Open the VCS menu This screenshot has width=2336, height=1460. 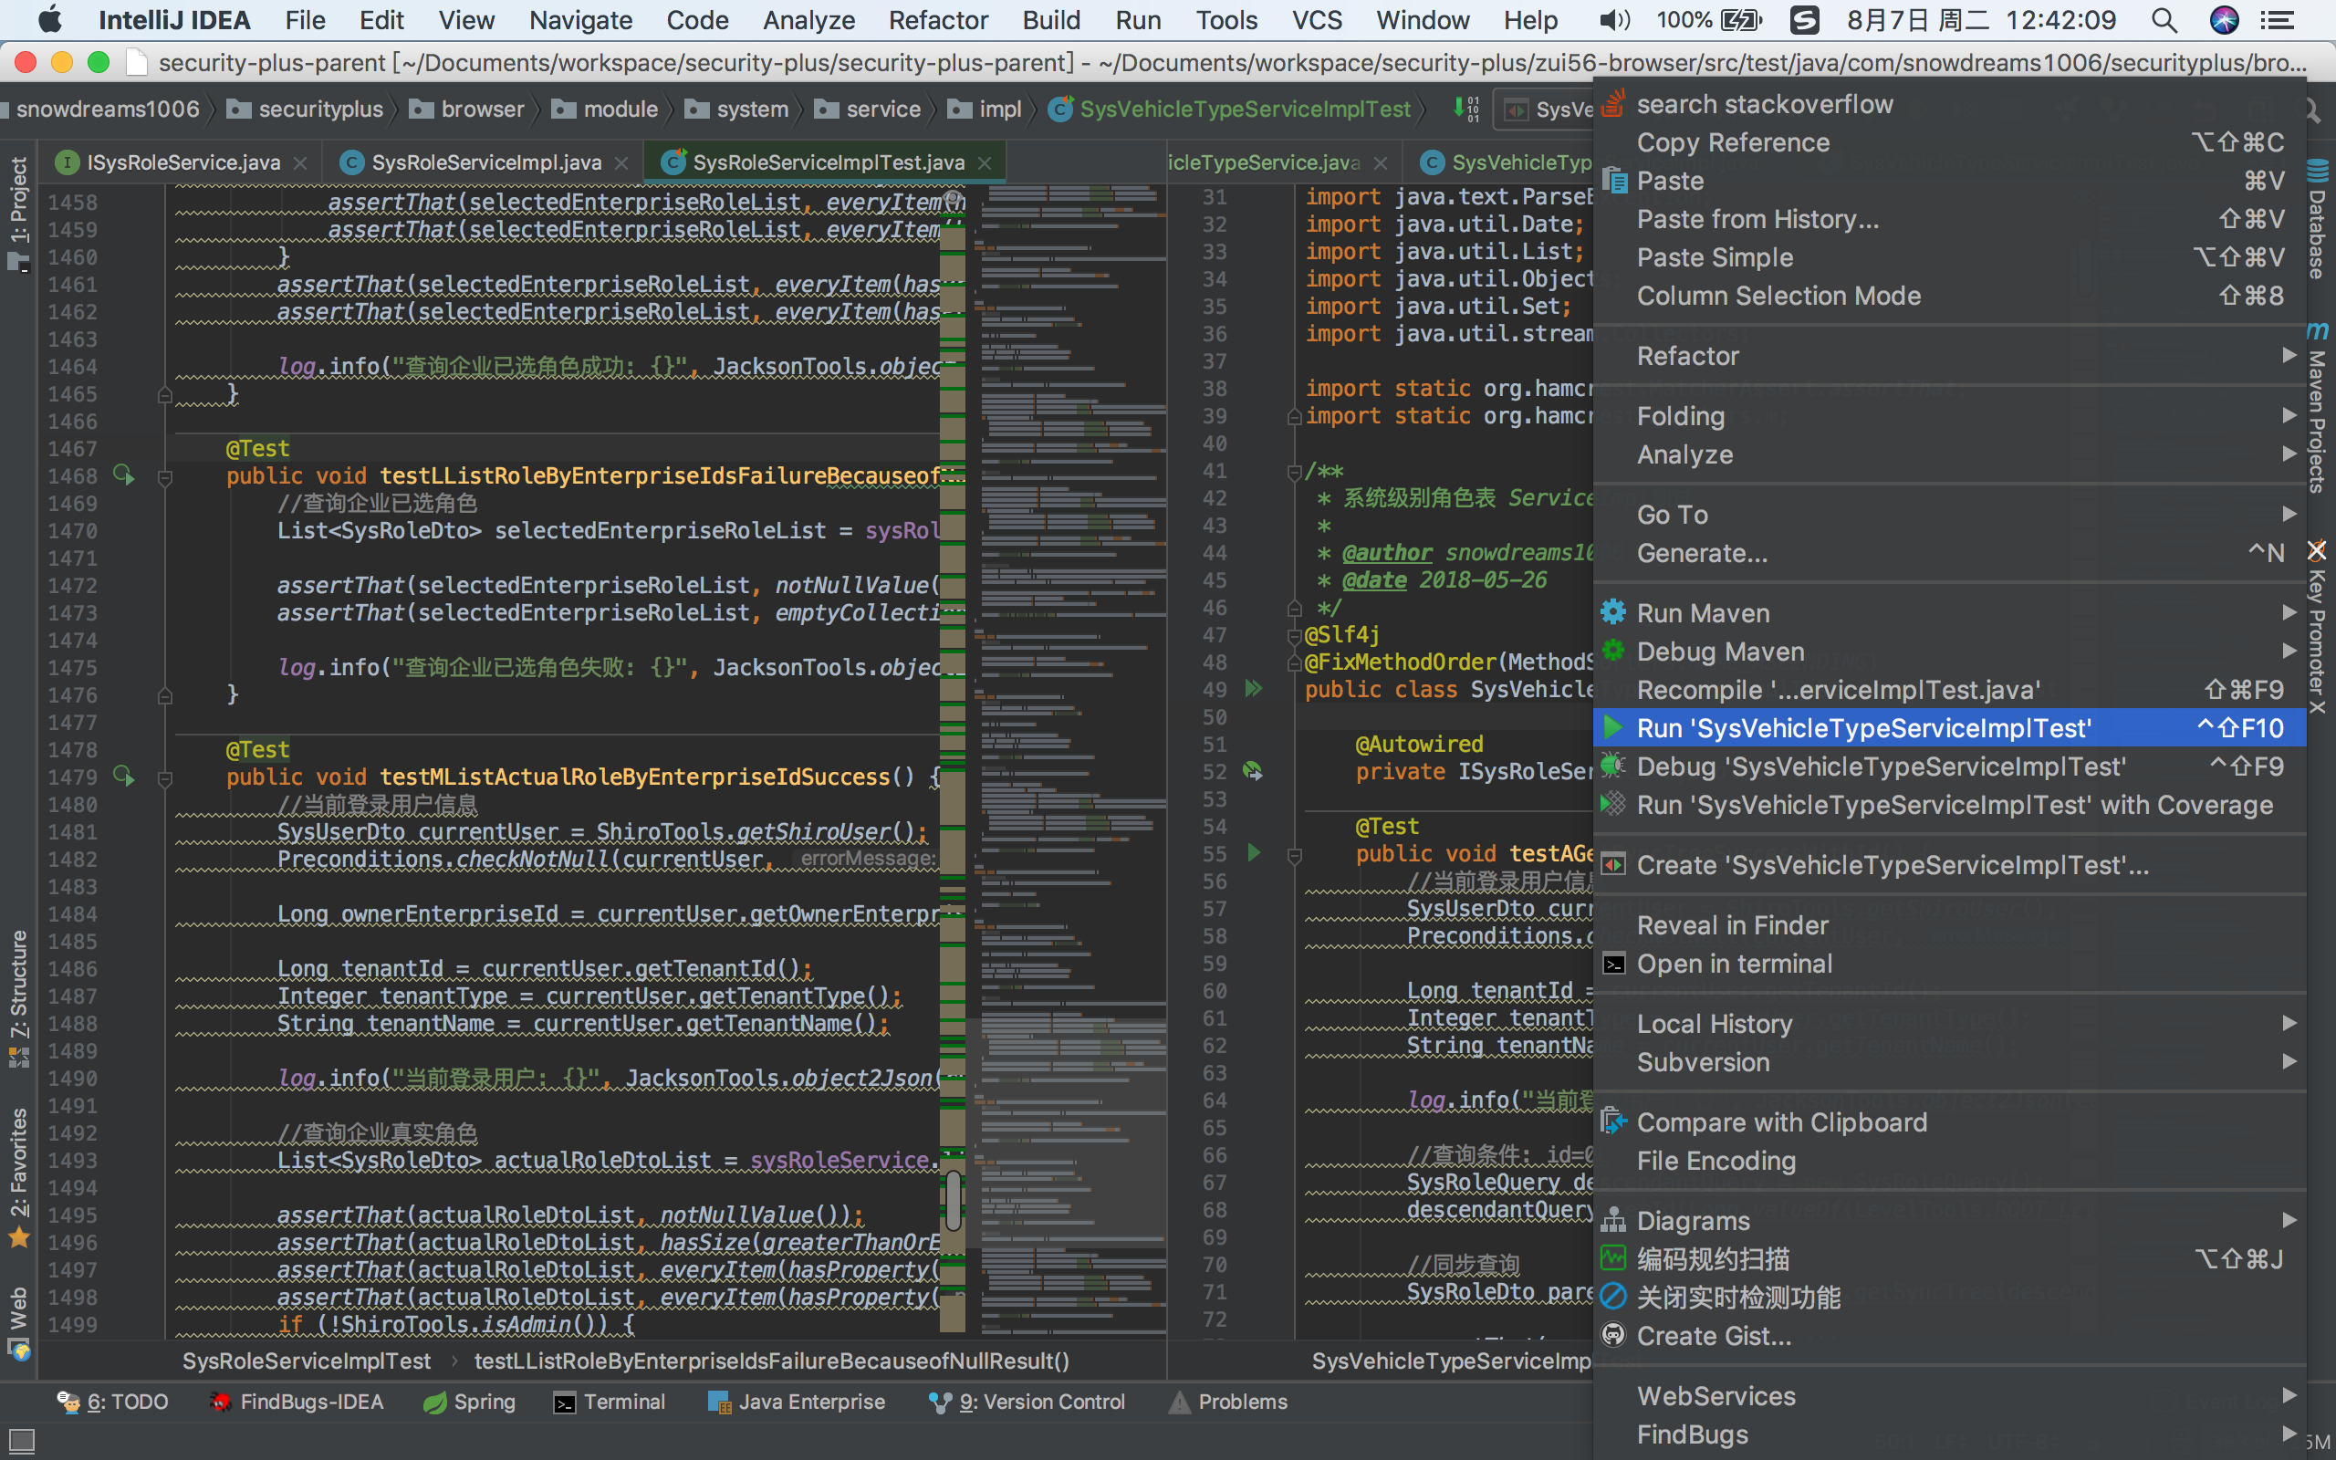1316,20
